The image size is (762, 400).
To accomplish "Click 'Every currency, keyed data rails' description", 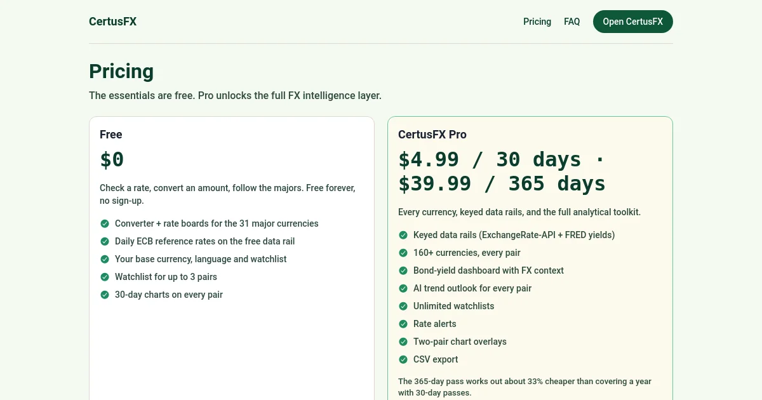I will pos(519,212).
